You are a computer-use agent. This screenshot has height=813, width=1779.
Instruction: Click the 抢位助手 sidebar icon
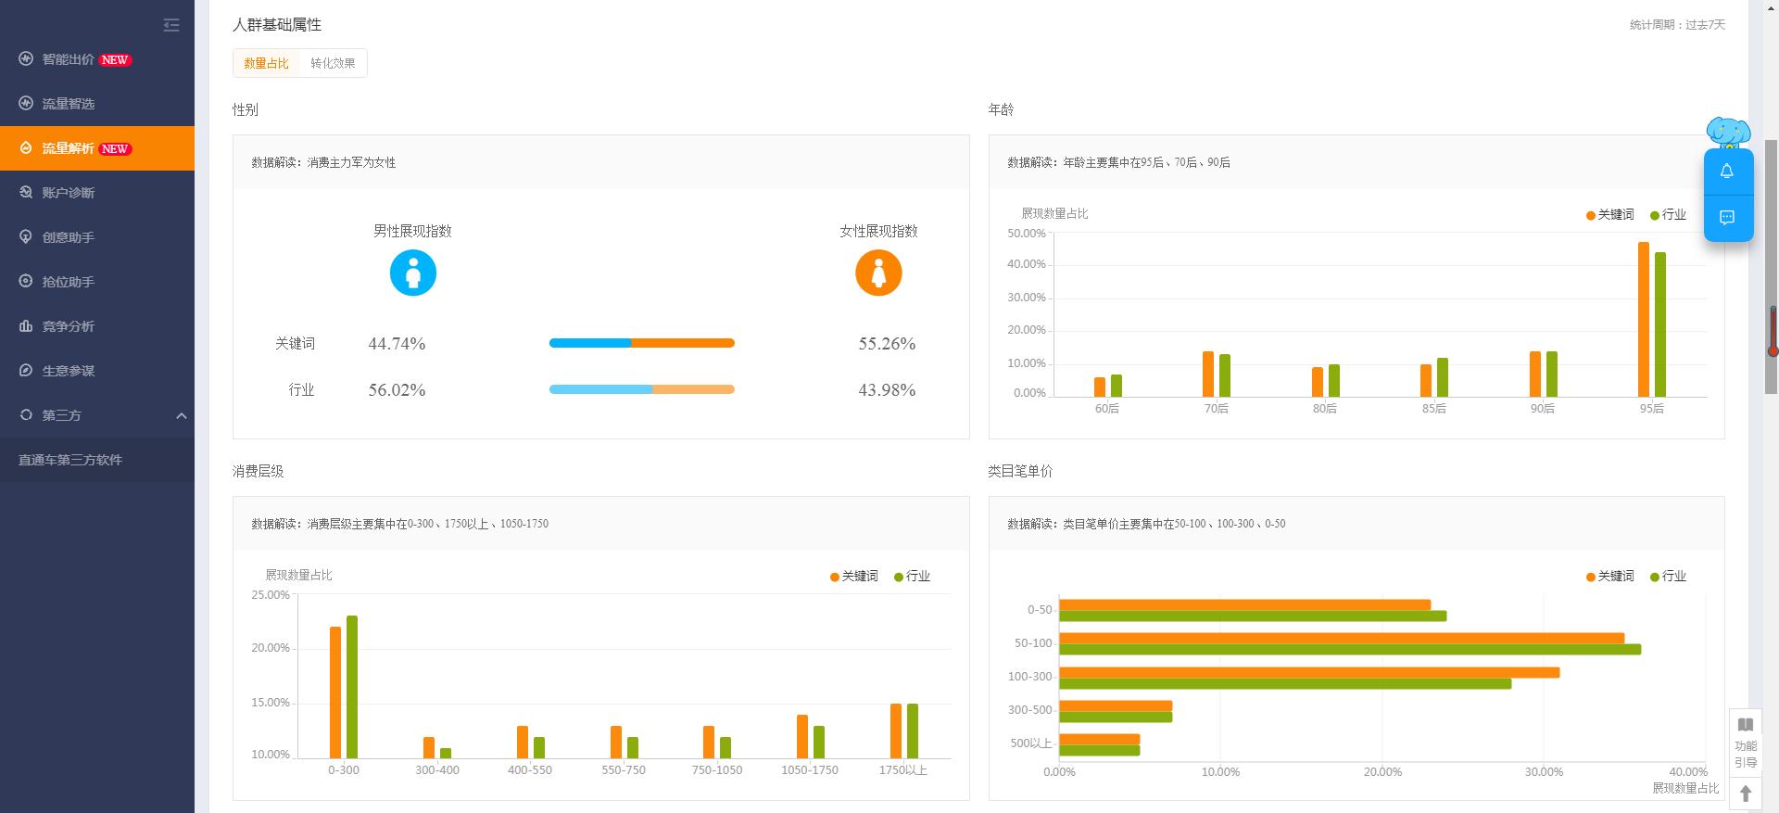[26, 281]
